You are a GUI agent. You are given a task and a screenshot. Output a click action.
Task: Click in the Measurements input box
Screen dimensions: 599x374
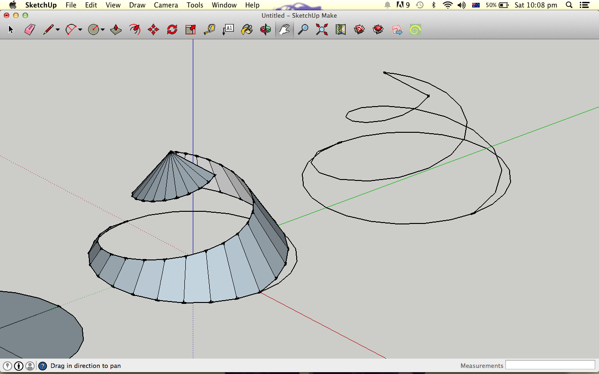point(550,365)
